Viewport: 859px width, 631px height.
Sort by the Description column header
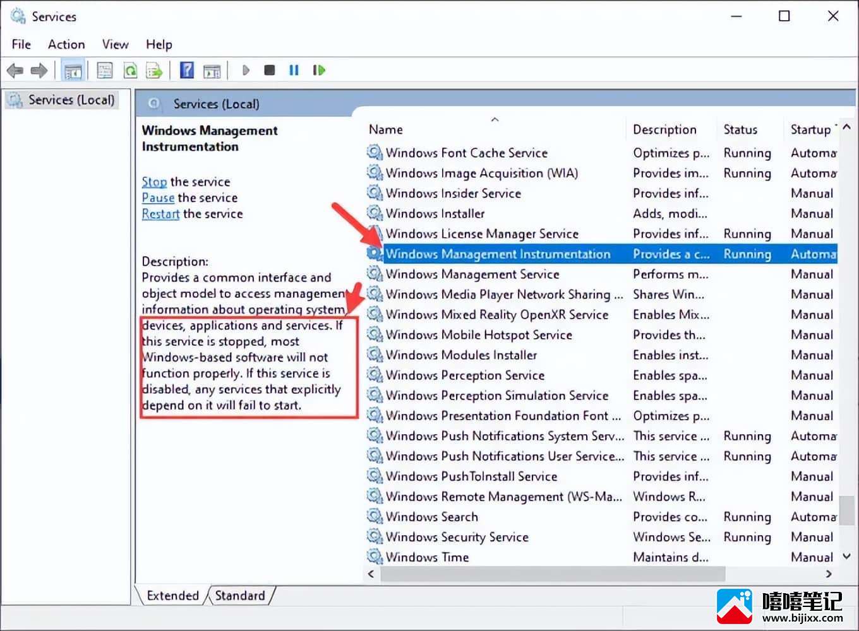point(672,129)
